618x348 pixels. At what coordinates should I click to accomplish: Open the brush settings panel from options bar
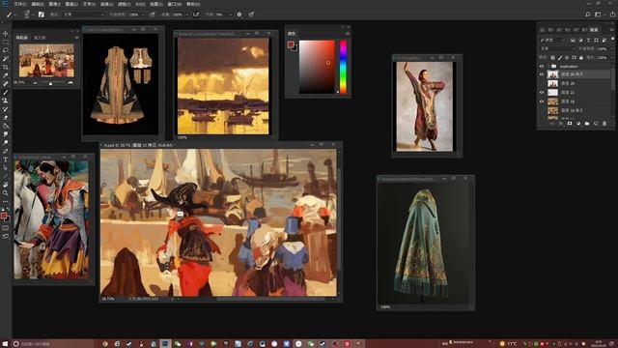pos(41,14)
